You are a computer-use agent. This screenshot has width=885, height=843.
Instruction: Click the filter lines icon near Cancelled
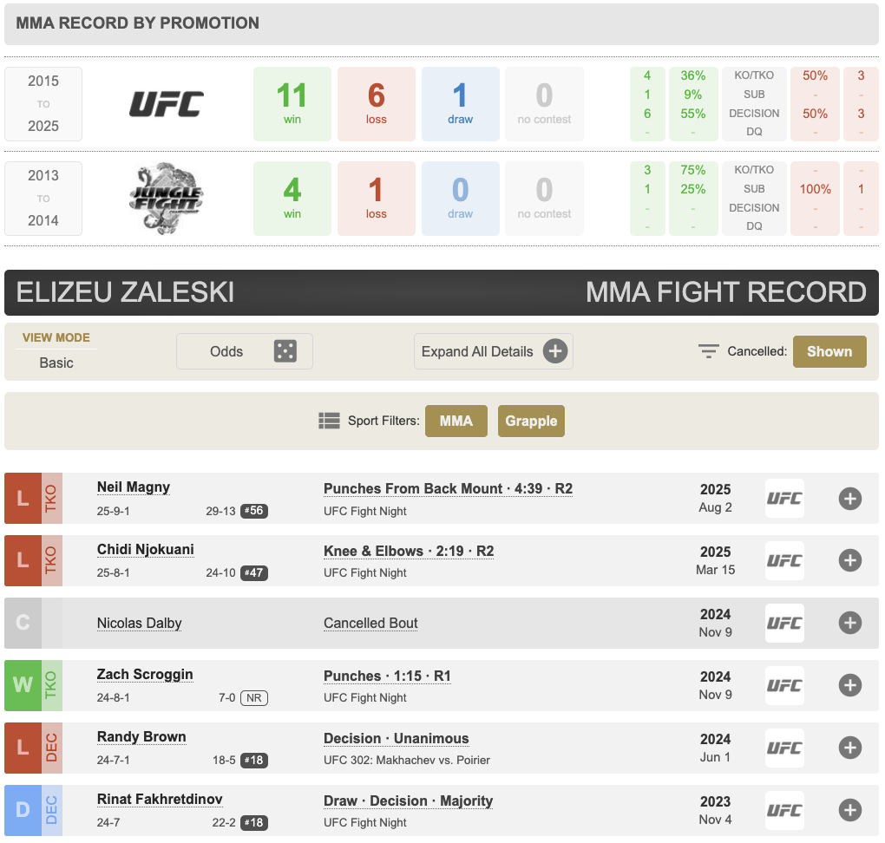pos(709,351)
